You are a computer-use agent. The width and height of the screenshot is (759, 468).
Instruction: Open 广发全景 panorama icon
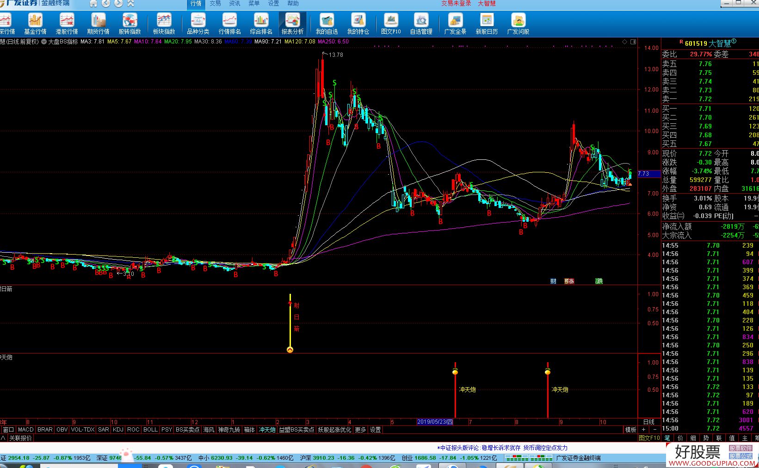[x=455, y=24]
